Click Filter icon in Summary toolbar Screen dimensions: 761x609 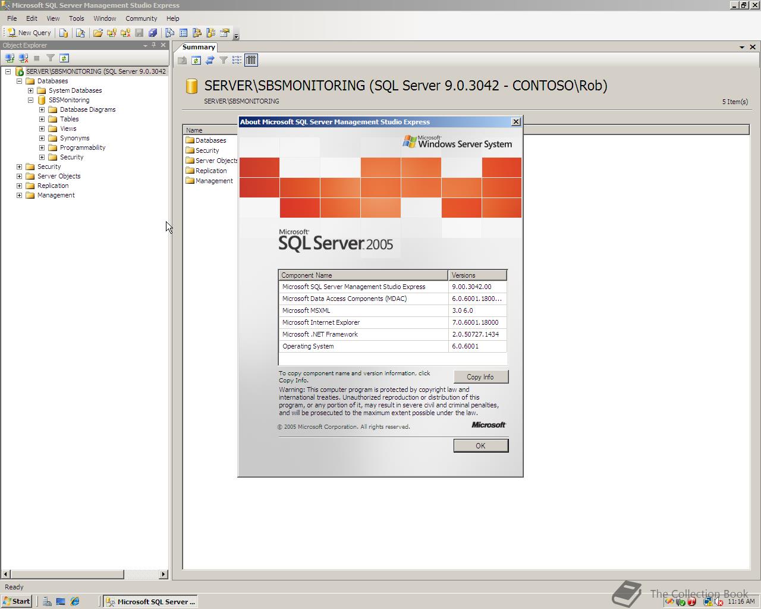[224, 60]
